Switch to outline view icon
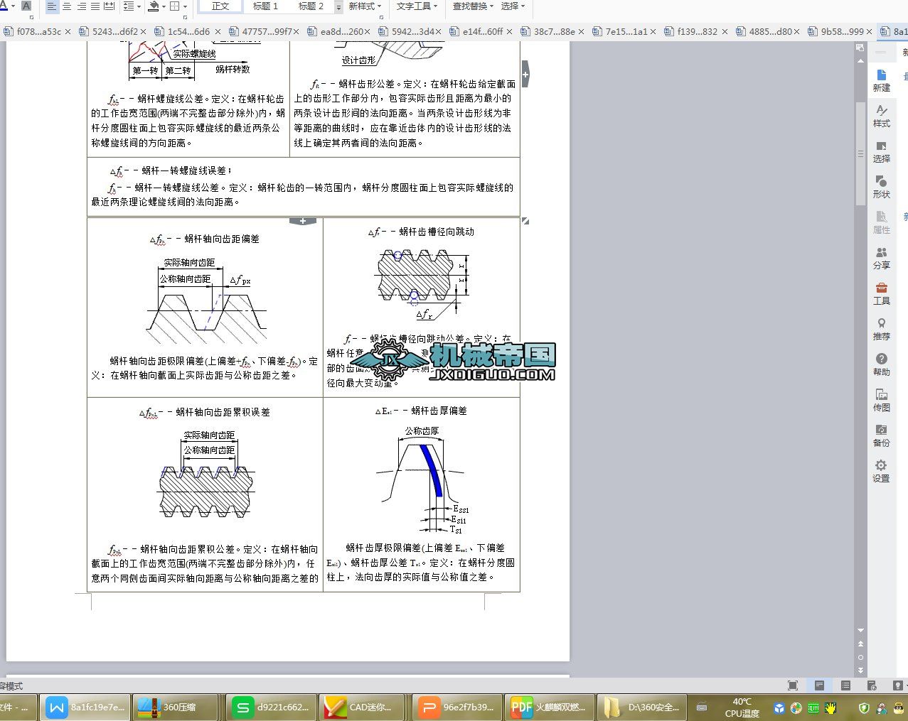The height and width of the screenshot is (721, 908). pyautogui.click(x=845, y=685)
